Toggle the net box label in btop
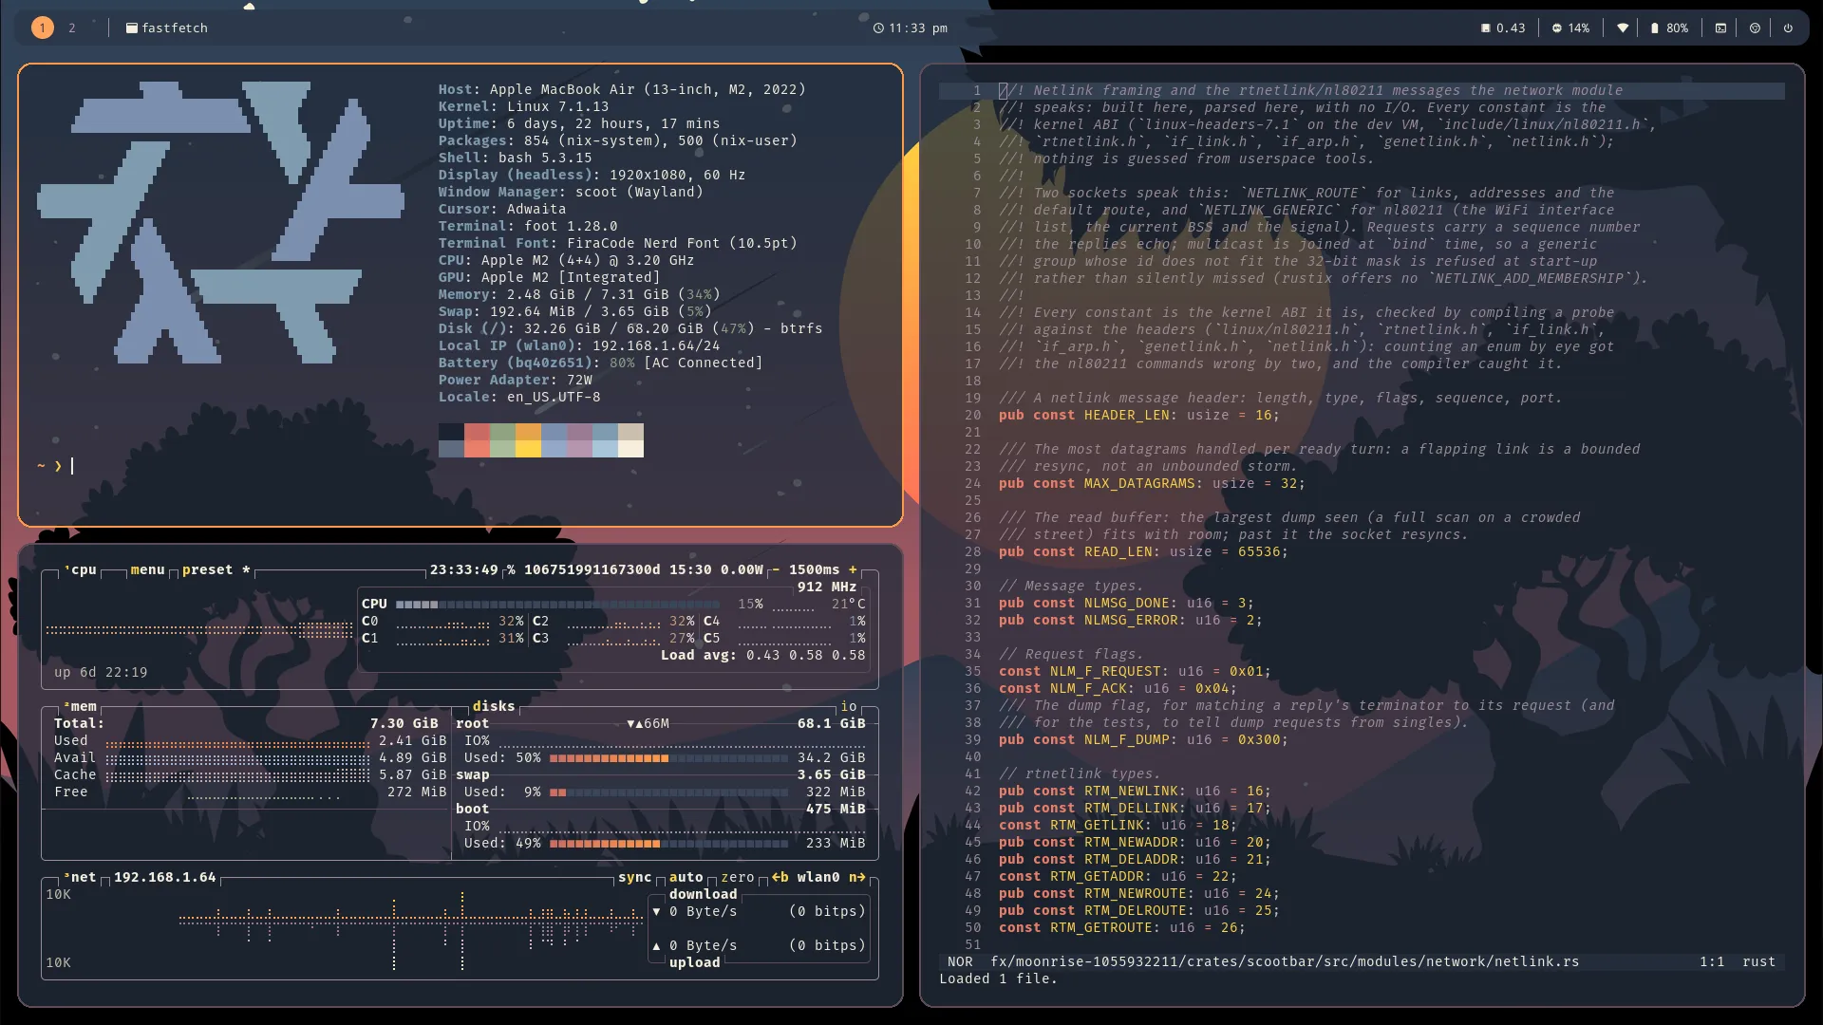Image resolution: width=1823 pixels, height=1025 pixels. (81, 877)
